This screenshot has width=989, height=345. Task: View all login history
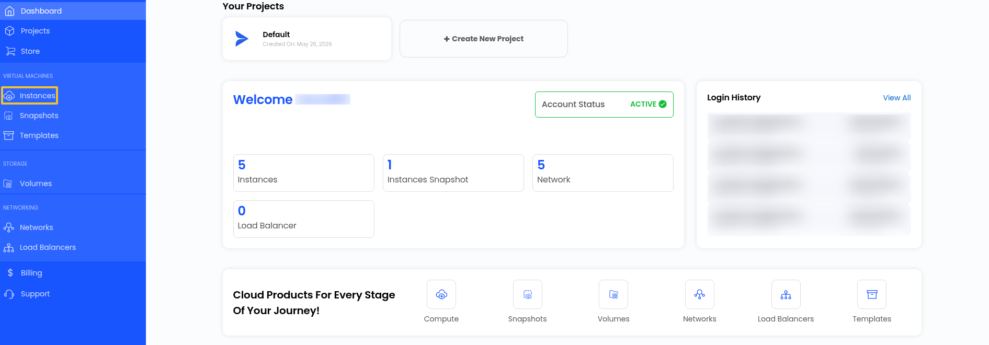tap(896, 98)
